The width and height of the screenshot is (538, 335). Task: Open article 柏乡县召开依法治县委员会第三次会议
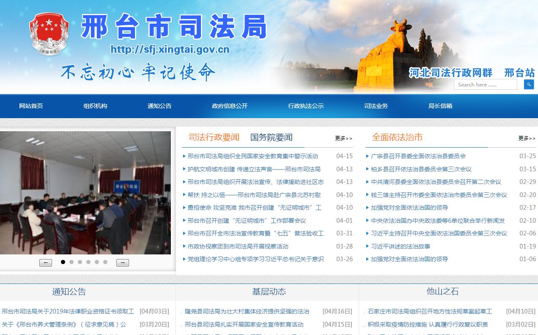coord(421,169)
